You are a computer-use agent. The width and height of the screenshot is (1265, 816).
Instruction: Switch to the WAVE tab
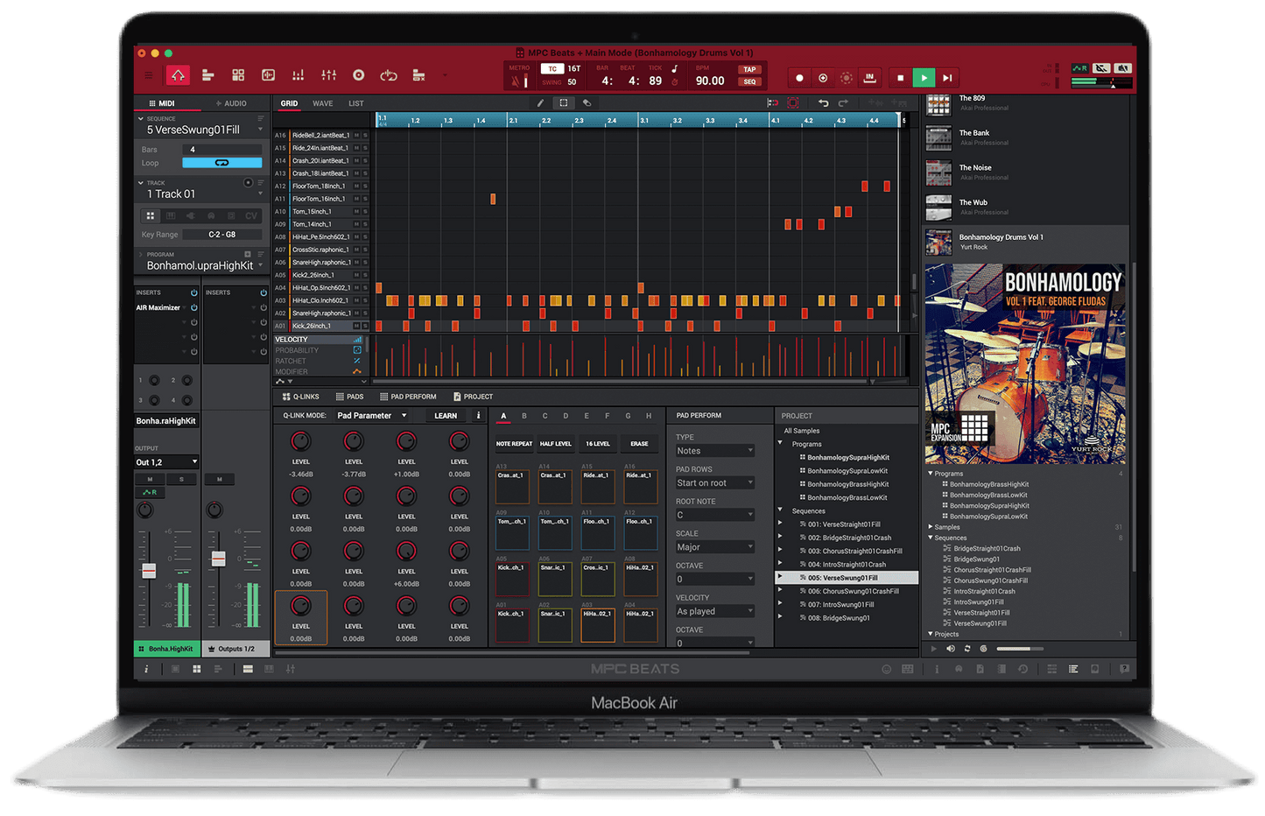click(x=322, y=103)
